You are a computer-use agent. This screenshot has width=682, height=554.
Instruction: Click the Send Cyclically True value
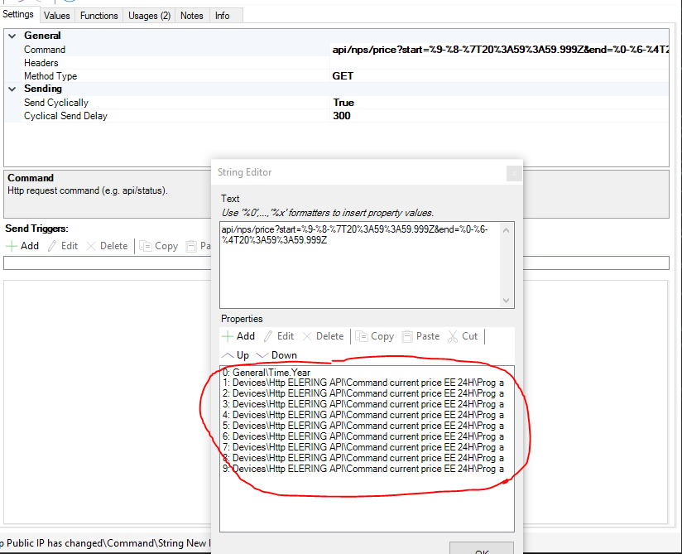click(343, 103)
